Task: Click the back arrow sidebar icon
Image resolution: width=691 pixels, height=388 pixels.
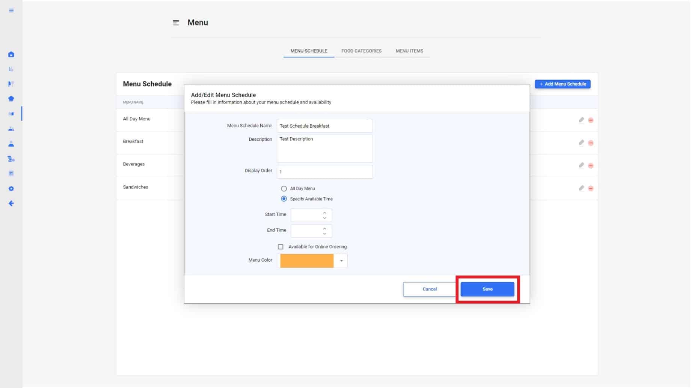Action: (11, 203)
